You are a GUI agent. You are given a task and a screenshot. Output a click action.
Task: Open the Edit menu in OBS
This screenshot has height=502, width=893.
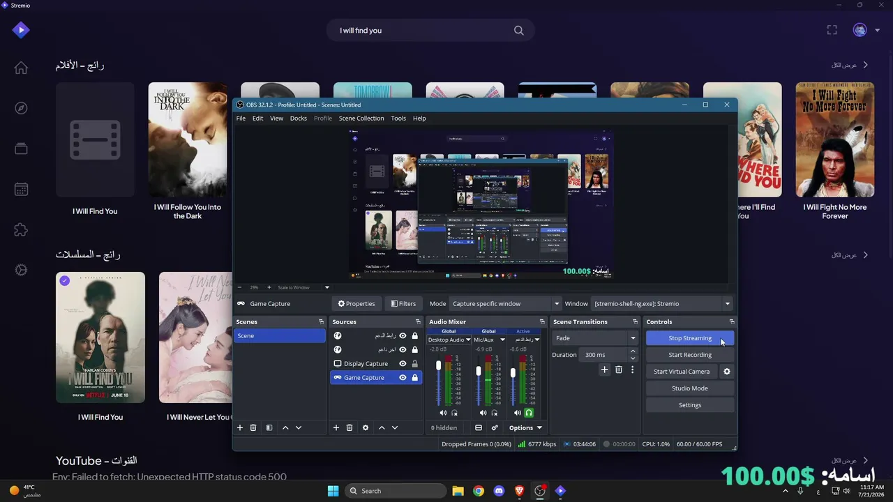coord(257,118)
